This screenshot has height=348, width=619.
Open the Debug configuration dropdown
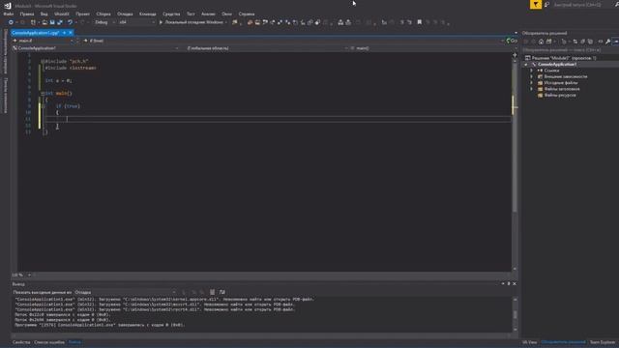104,22
